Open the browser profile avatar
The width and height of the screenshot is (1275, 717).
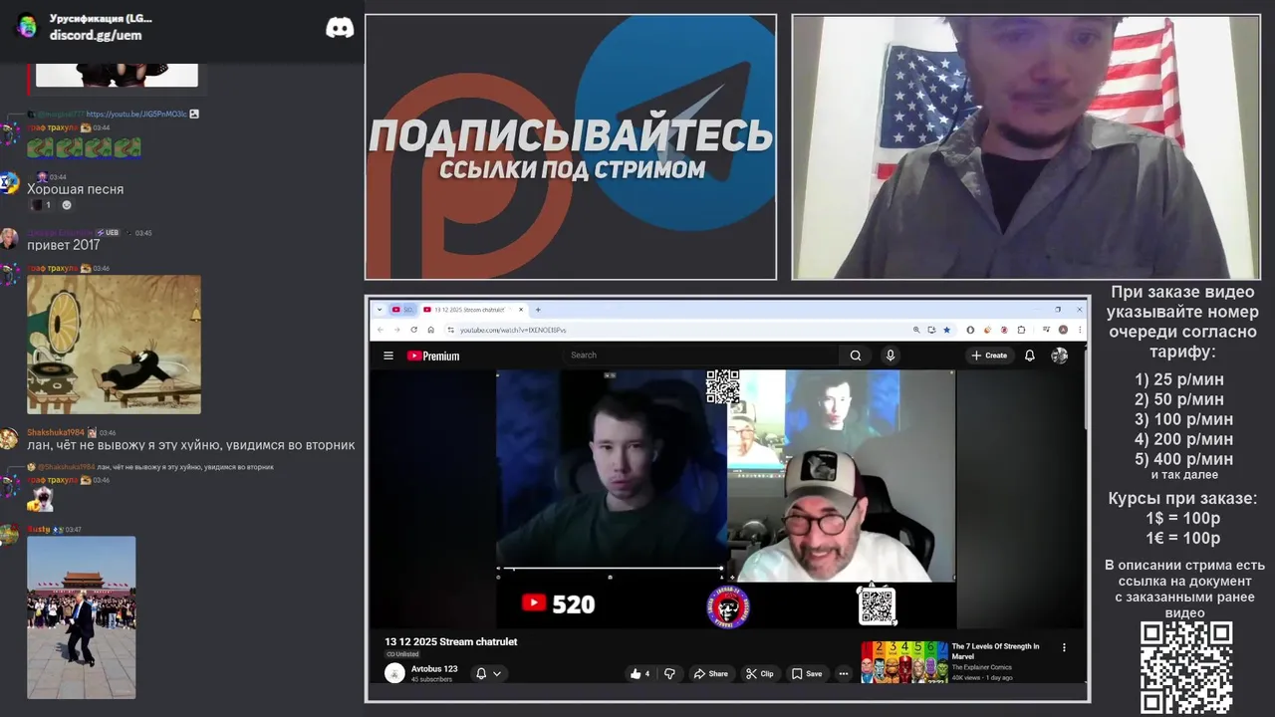(1063, 330)
